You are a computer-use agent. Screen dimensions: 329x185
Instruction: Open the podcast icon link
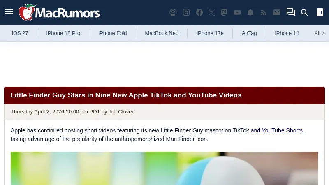point(173,12)
